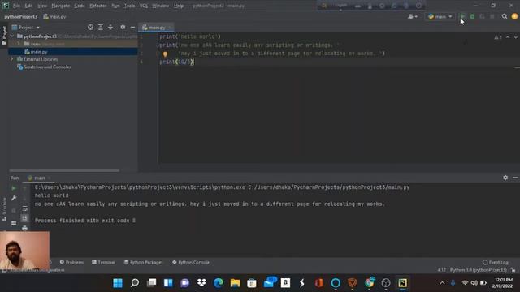Click the print icon in Run panel
The image size is (520, 292).
tap(25, 227)
